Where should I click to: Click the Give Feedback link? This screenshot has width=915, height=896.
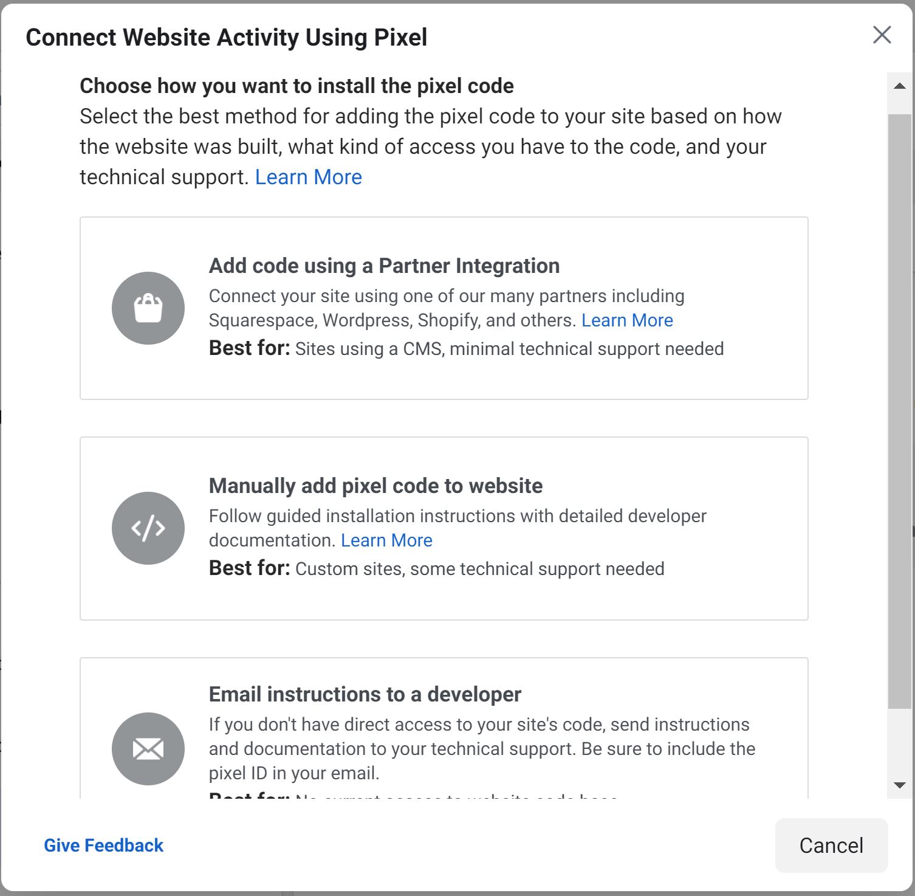click(104, 846)
